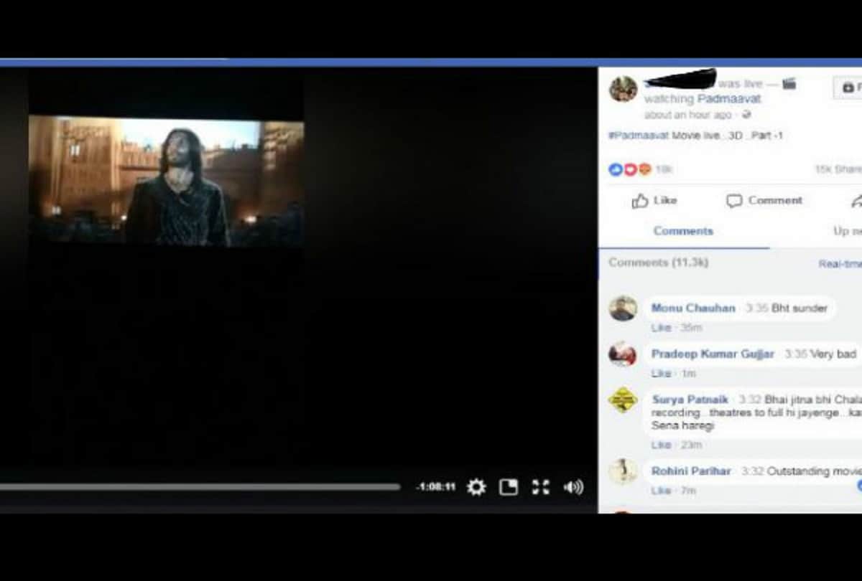Toggle picture-in-picture mode icon
862x581 pixels.
pyautogui.click(x=509, y=488)
